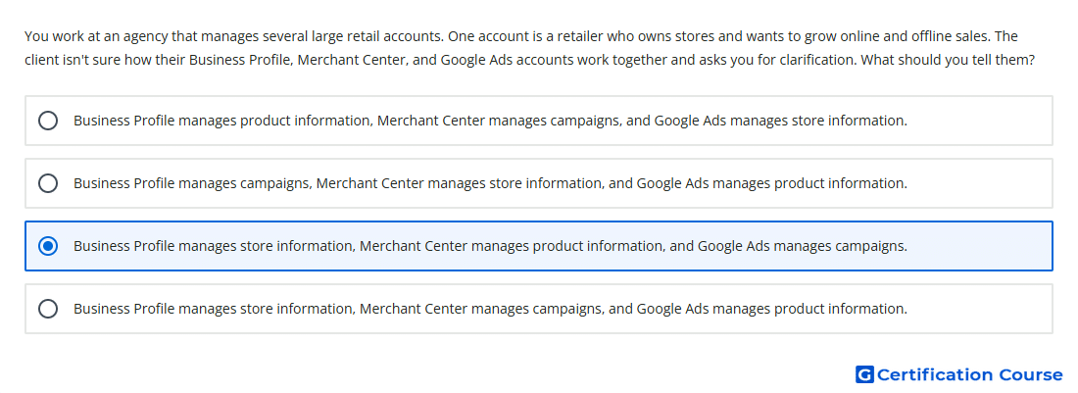Click 'Google Ads manages product information' in second answer
Screen dimensions: 1078x393
tap(771, 183)
